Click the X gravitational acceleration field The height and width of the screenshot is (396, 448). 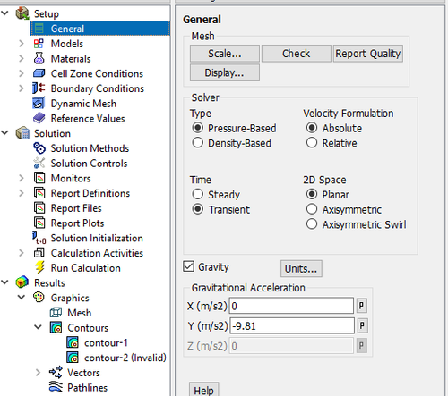291,306
